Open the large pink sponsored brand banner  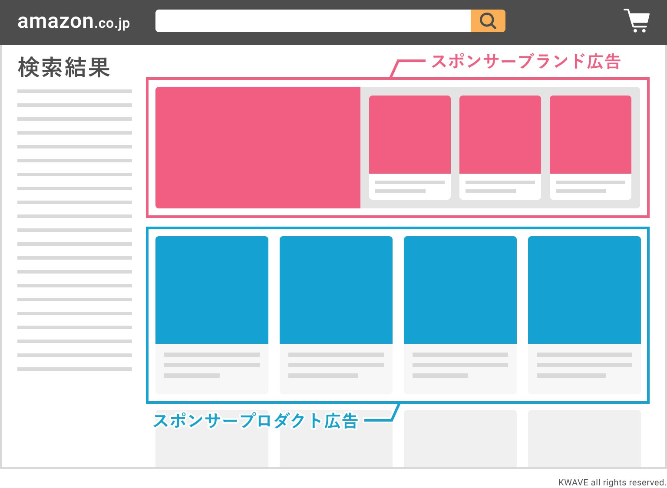click(258, 148)
